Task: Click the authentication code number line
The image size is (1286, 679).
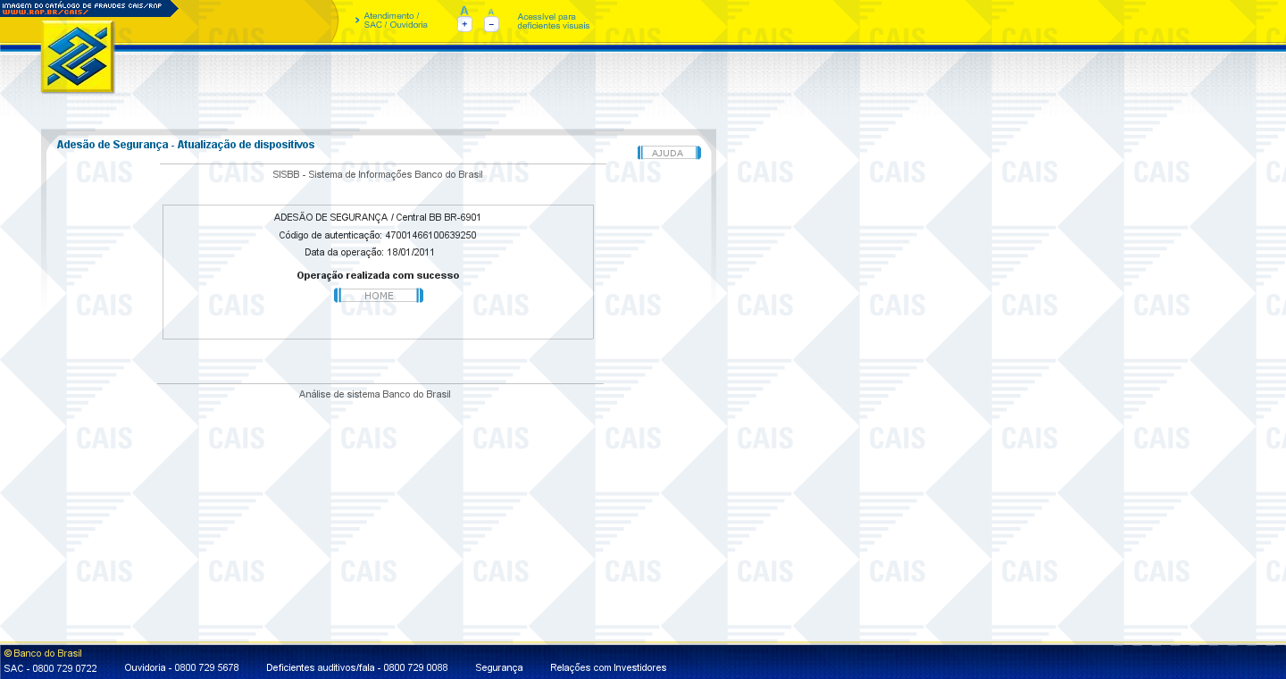Action: click(377, 235)
